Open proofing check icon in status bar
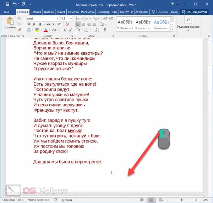The height and width of the screenshot is (203, 213). 55,200
